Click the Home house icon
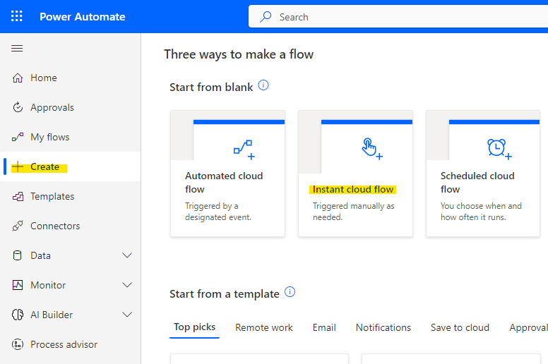The image size is (548, 364). 18,78
